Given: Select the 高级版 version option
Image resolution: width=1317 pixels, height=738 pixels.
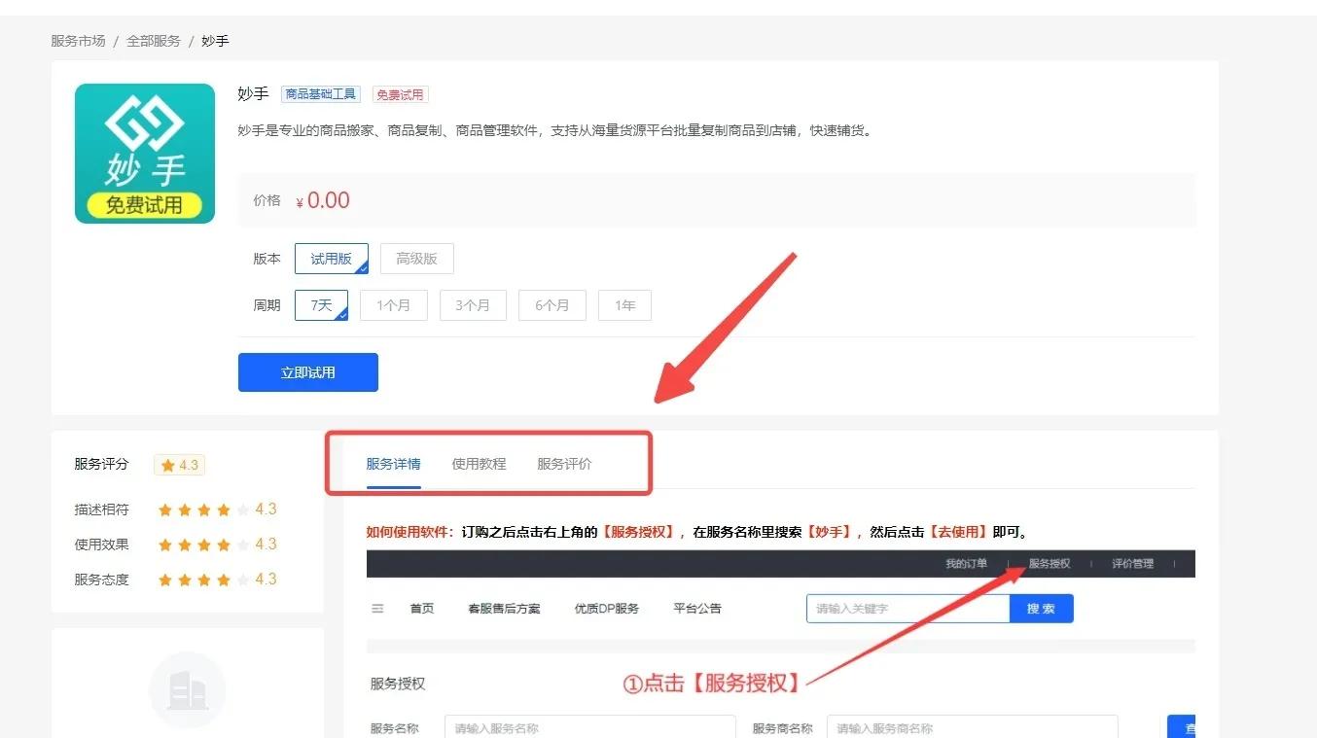Looking at the screenshot, I should click(416, 258).
